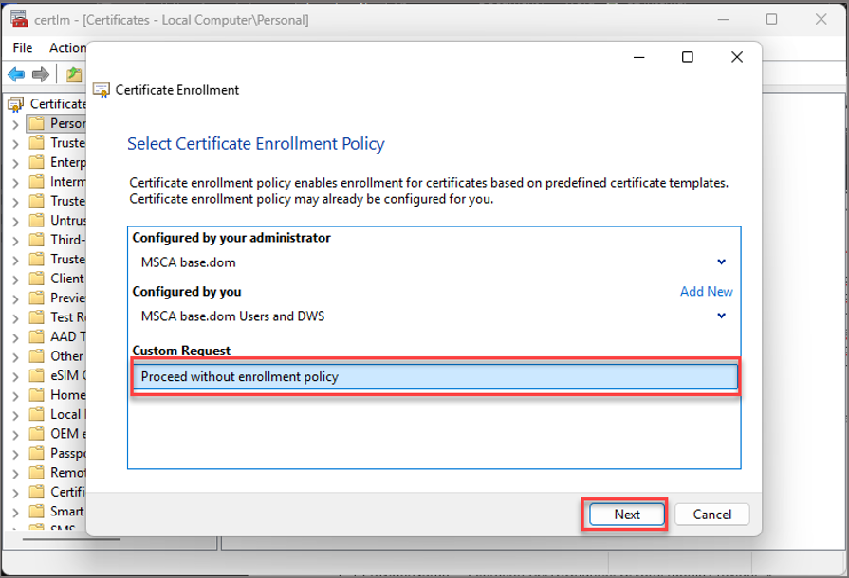Image resolution: width=849 pixels, height=578 pixels.
Task: Select Proceed without enrollment policy
Action: 434,377
